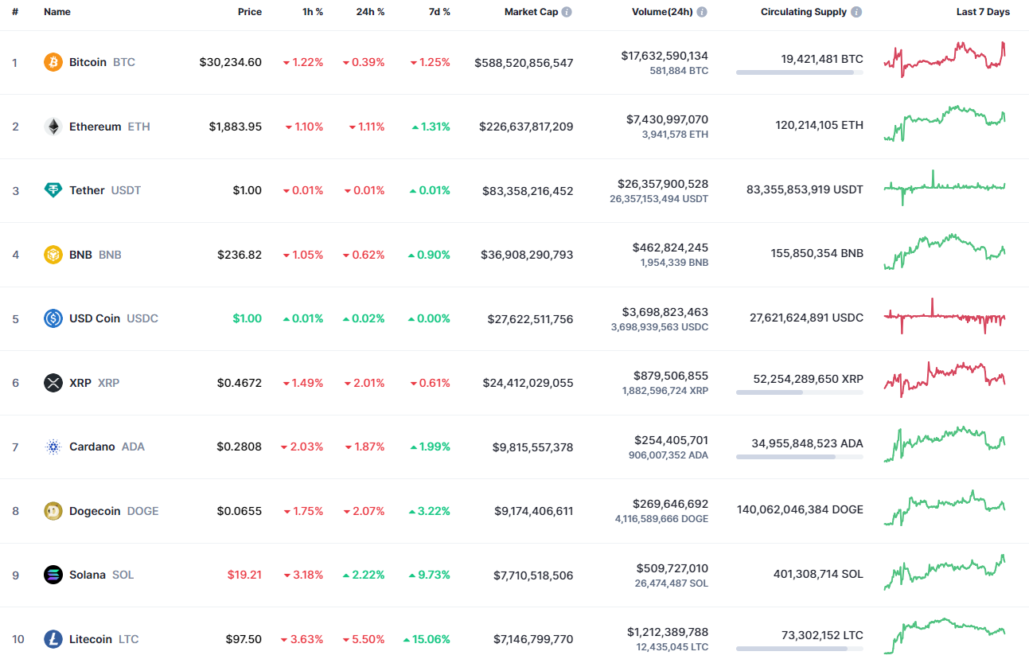Screen dimensions: 1029x671
Task: Click the BNB logo icon
Action: 53,254
